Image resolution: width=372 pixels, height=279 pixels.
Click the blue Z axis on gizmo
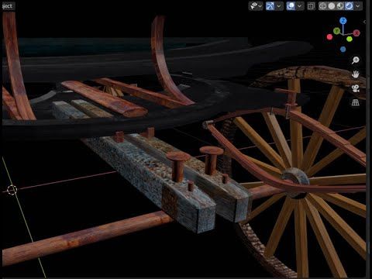(x=343, y=21)
